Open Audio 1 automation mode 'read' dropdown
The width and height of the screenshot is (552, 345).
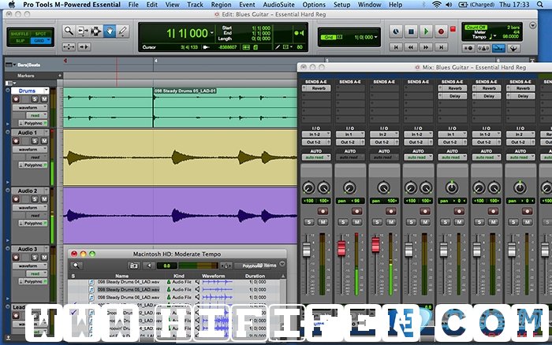click(36, 158)
